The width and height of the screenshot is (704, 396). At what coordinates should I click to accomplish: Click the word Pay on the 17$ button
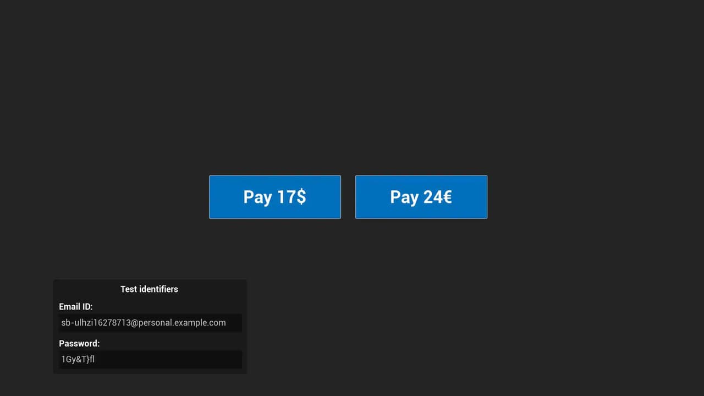[x=258, y=197]
